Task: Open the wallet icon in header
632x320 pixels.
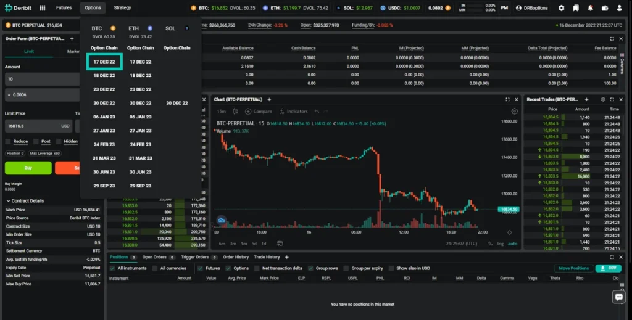Action: pos(605,8)
